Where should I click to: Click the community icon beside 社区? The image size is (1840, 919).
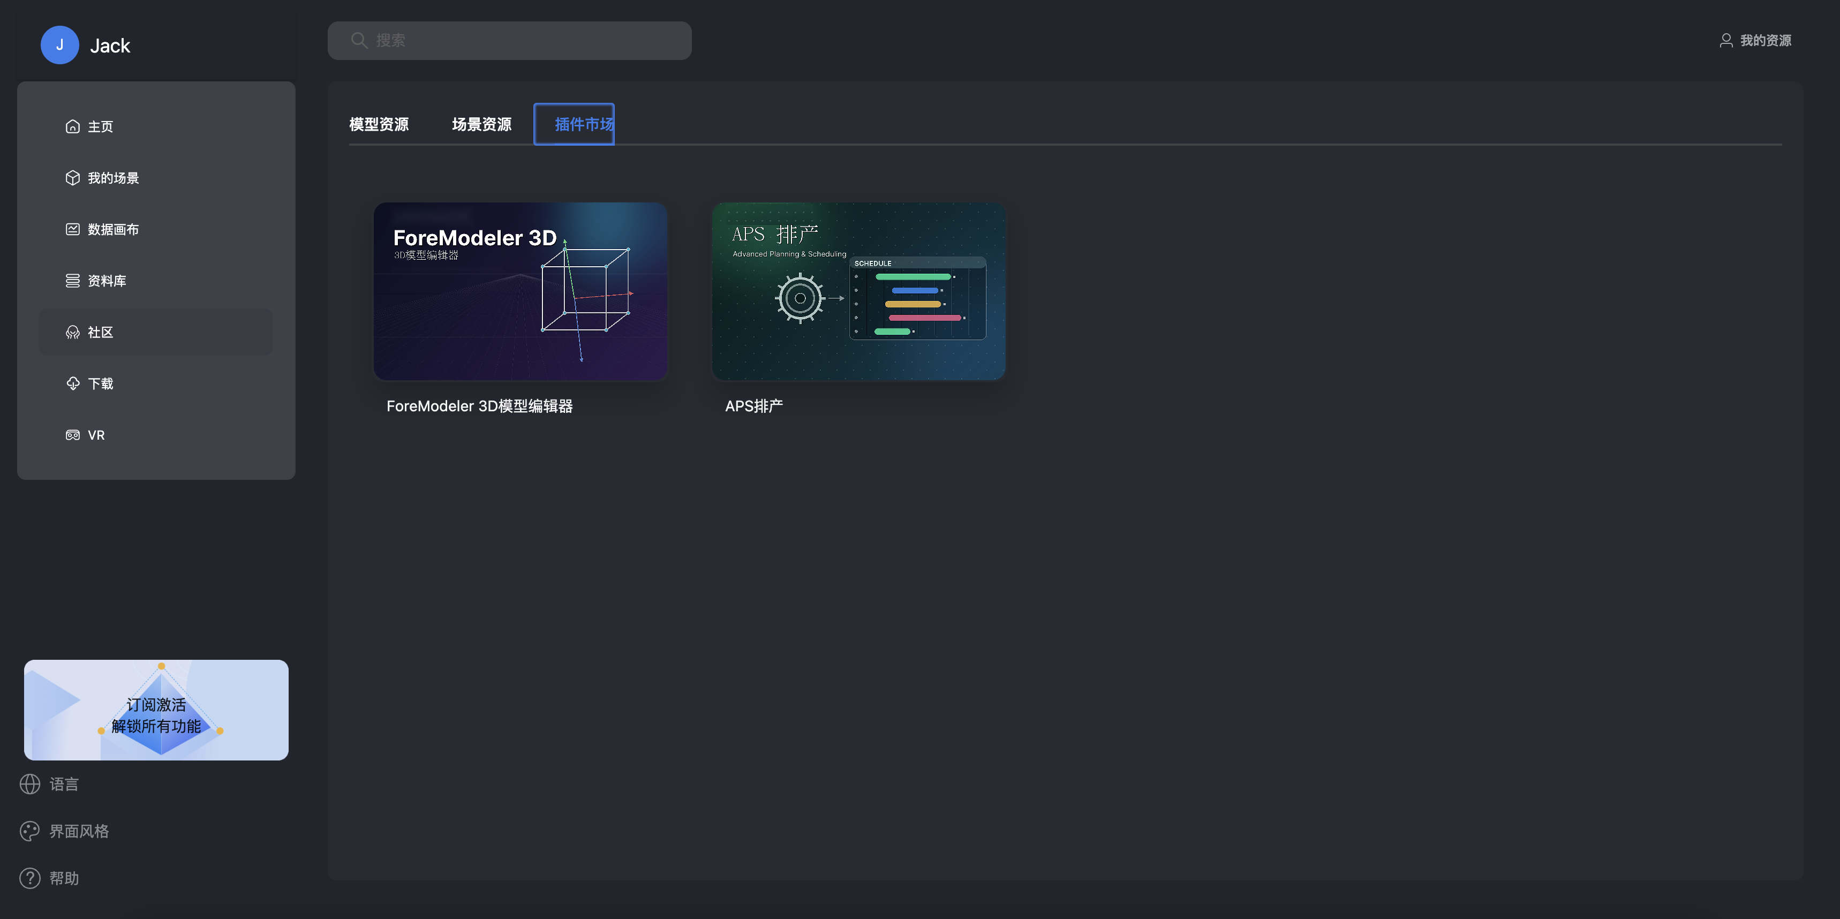click(x=72, y=332)
